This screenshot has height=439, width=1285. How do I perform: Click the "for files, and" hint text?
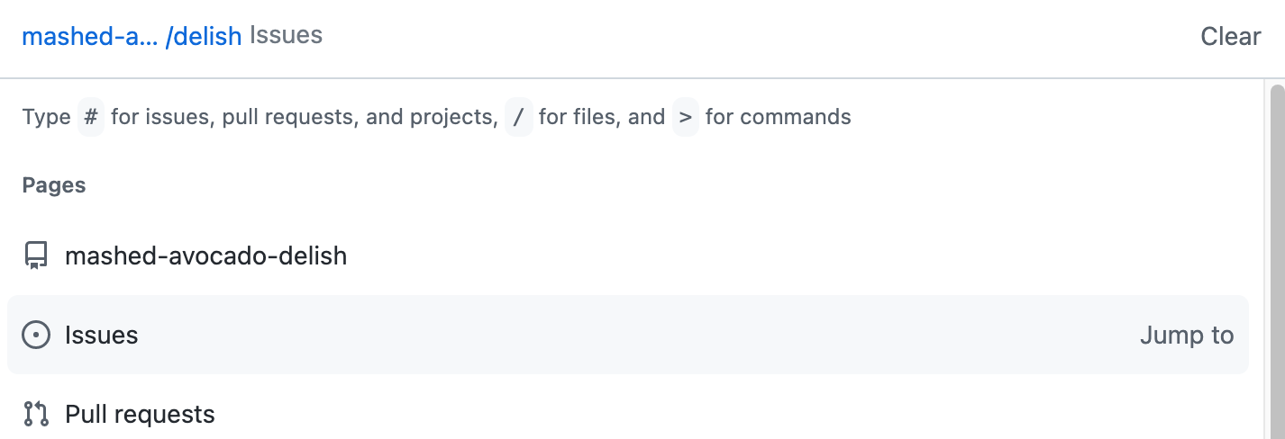[x=601, y=117]
